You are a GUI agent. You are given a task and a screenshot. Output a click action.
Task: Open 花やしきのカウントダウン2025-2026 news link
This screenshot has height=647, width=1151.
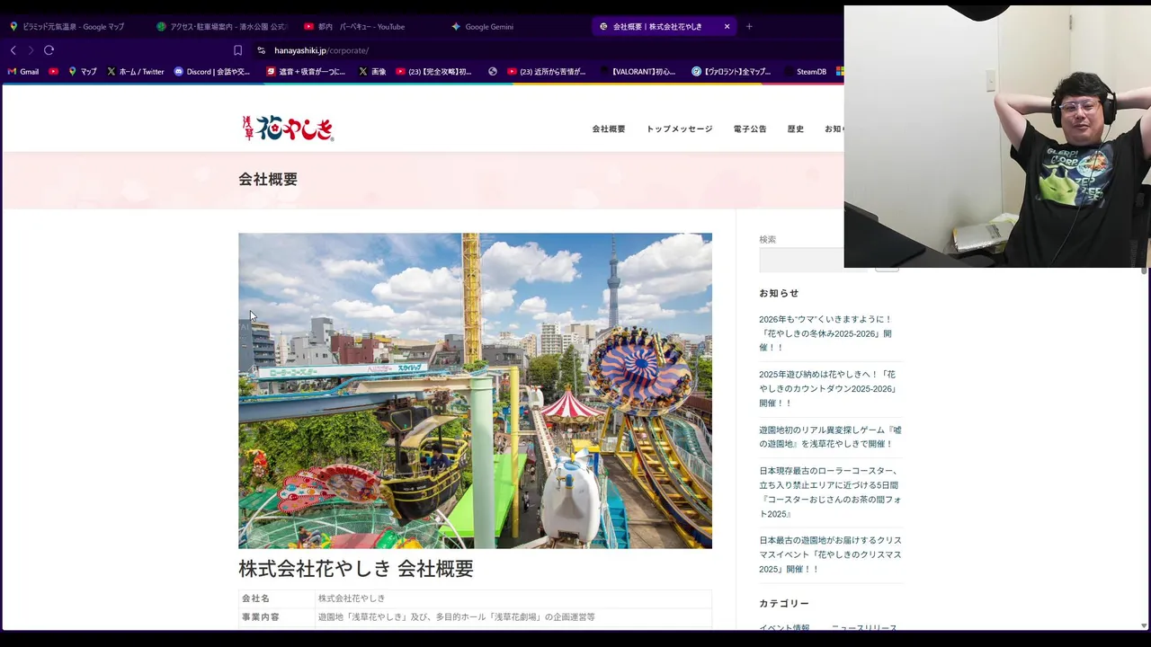[828, 388]
